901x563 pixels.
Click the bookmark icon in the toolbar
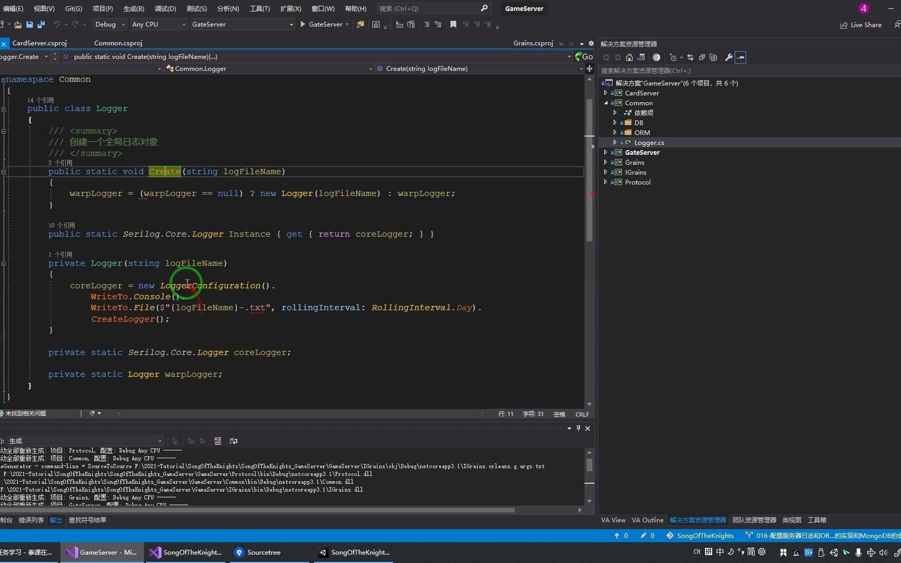(453, 25)
